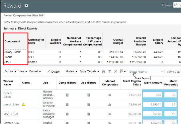Viewport: 181px width, 124px height.
Task: Click the Gilbert, Simon worker name link
Action: (8, 95)
